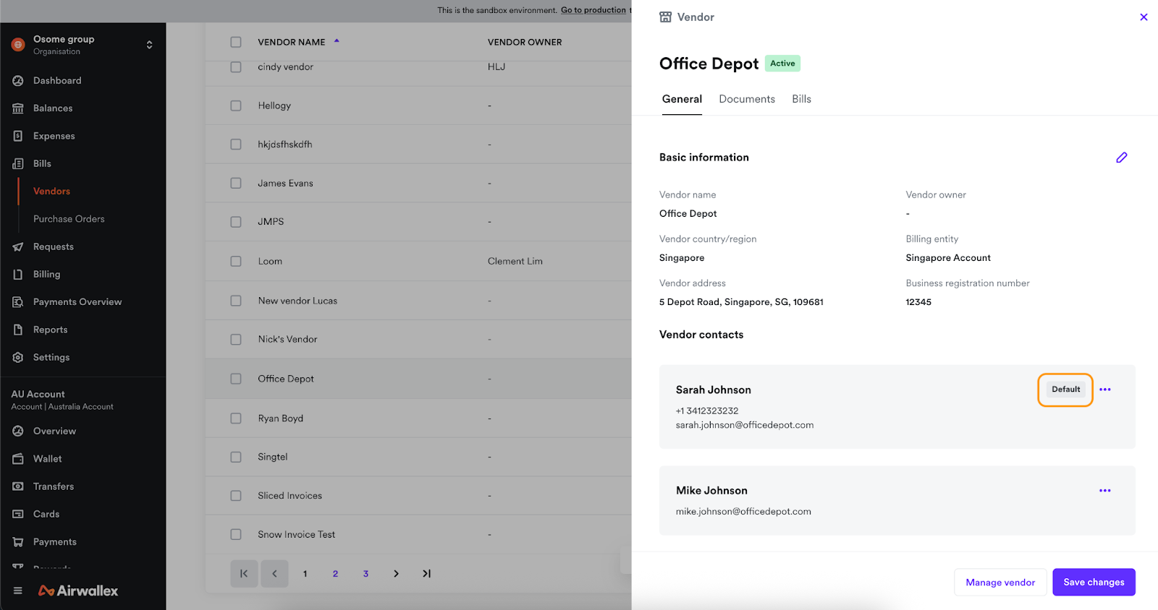Open the Sliced Invoices row
Image resolution: width=1158 pixels, height=610 pixels.
pos(418,496)
